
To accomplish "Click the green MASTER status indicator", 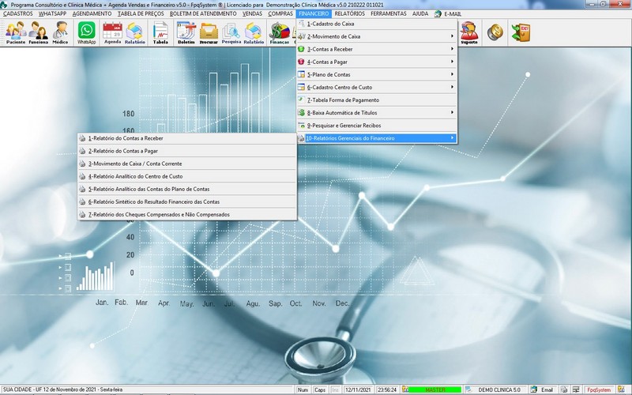I will pyautogui.click(x=435, y=389).
